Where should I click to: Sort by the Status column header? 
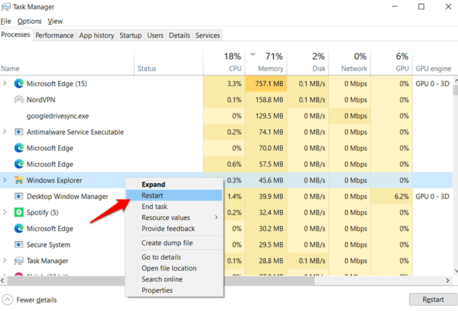pos(169,63)
